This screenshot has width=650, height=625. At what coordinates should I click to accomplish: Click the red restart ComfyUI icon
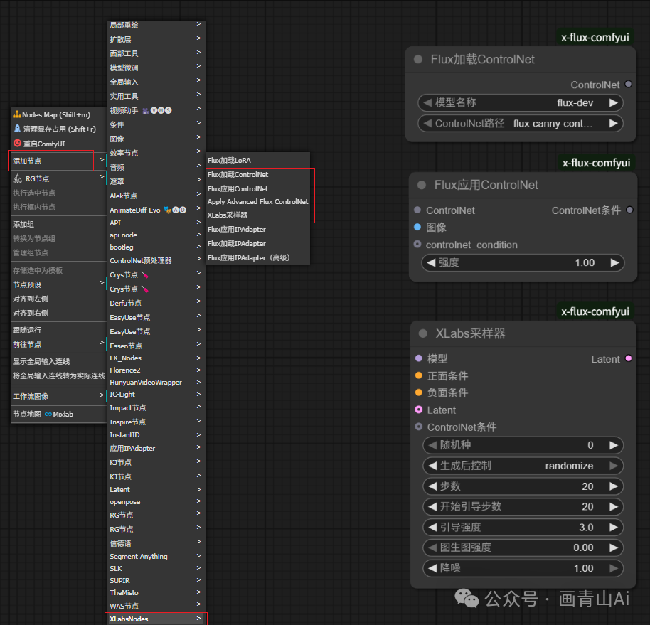coord(17,144)
